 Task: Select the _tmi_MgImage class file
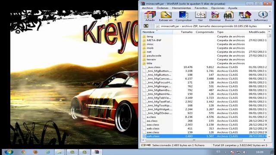pyautogui.click(x=159, y=86)
